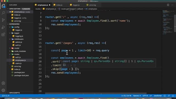Screen dimensions: 176x99
Task: Click the feedback icon in status bar
Action: click(169, 96)
